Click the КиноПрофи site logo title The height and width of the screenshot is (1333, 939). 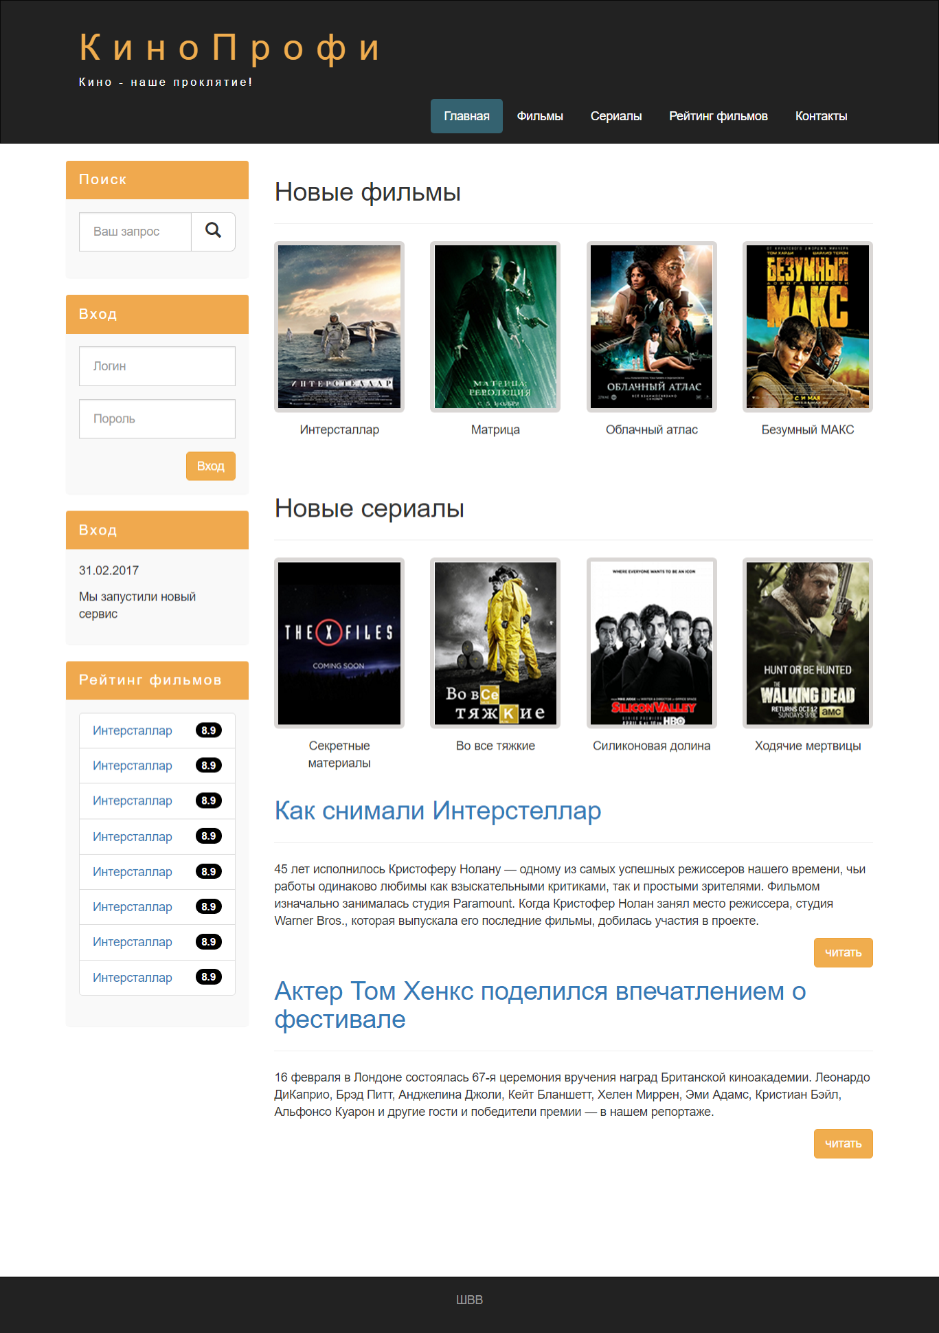point(230,47)
